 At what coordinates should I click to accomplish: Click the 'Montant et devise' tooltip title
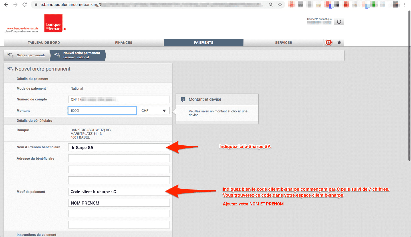tap(205, 99)
